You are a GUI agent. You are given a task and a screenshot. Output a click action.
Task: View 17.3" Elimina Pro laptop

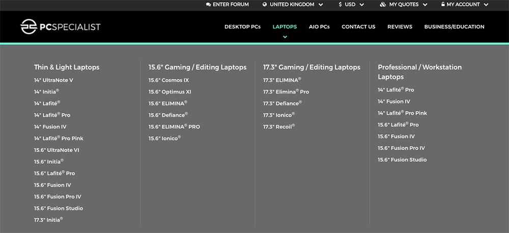(286, 92)
